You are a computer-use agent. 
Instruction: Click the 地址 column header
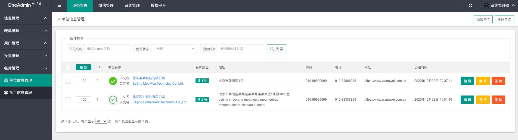[222, 67]
